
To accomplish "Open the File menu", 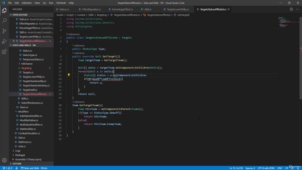I will click(9, 3).
